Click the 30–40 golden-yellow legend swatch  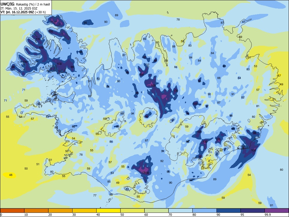click(84, 211)
